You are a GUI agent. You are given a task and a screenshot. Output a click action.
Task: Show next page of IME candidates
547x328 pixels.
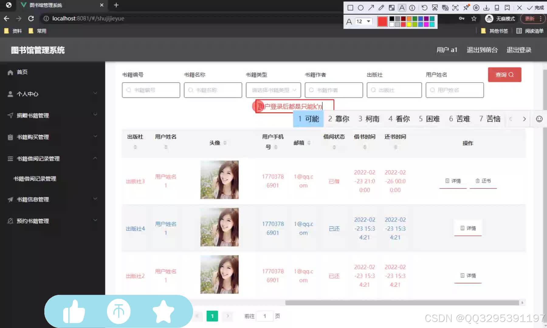[x=524, y=119]
